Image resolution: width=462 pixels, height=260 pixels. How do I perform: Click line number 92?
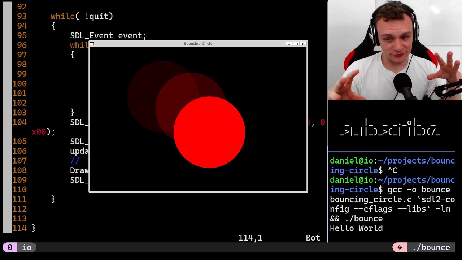22,6
